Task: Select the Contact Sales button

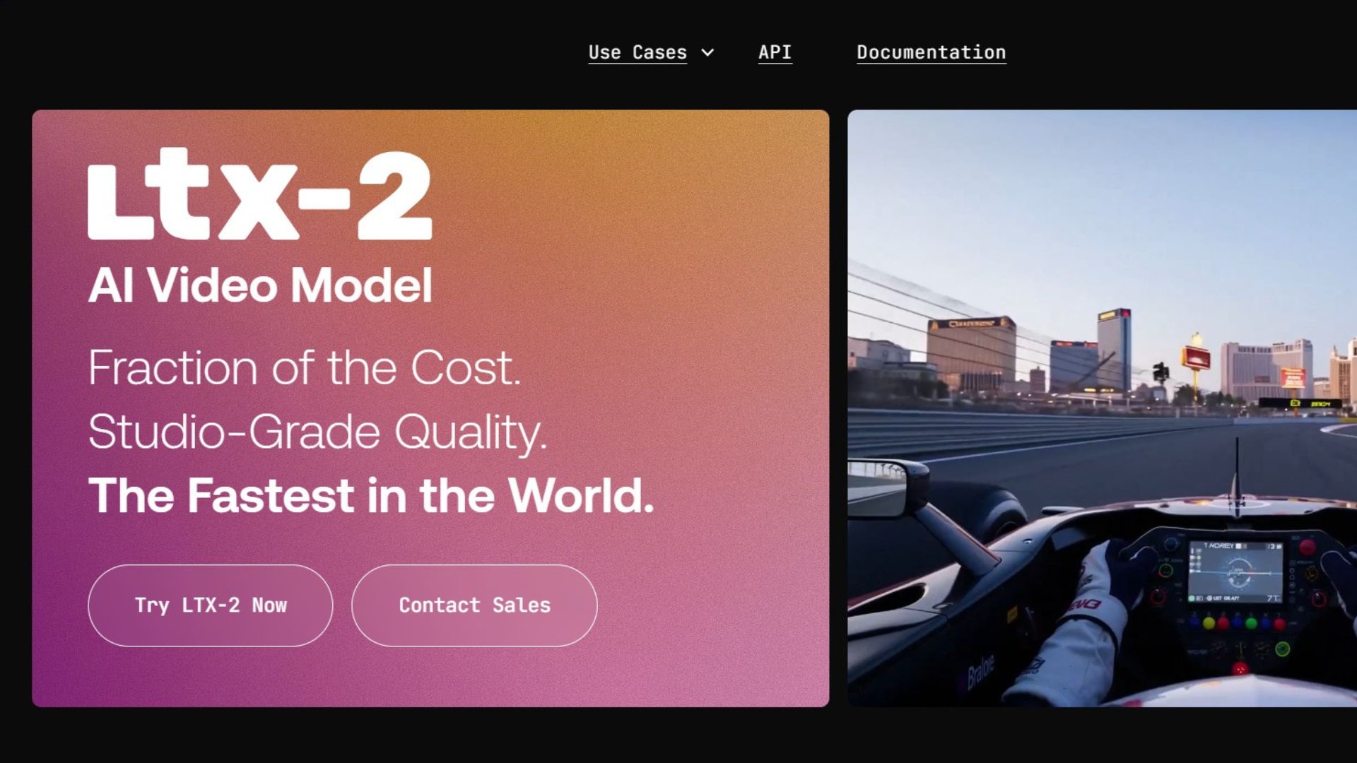Action: coord(474,605)
